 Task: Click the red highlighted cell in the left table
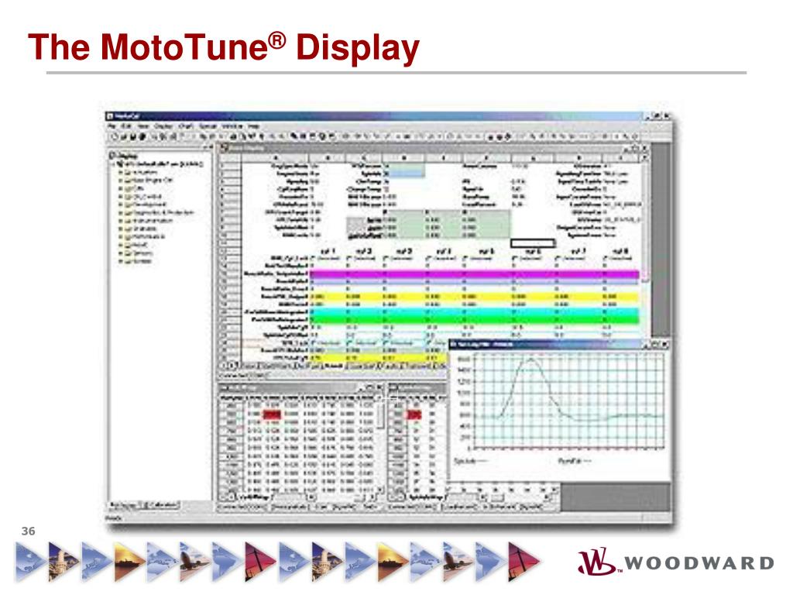[x=272, y=414]
